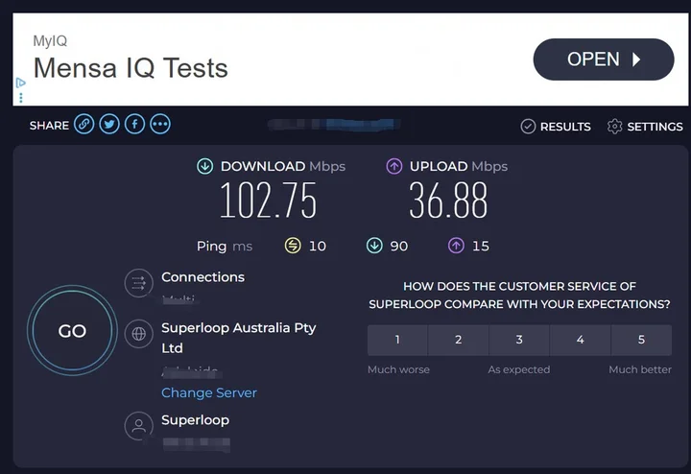Rate customer service 5
Image resolution: width=691 pixels, height=474 pixels.
tap(641, 340)
